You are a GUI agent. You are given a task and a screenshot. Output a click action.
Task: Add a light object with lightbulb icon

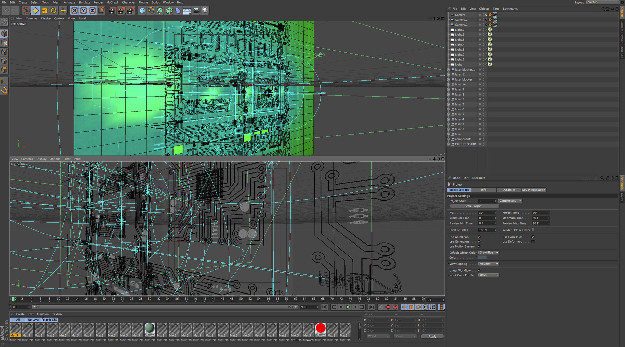(x=205, y=11)
